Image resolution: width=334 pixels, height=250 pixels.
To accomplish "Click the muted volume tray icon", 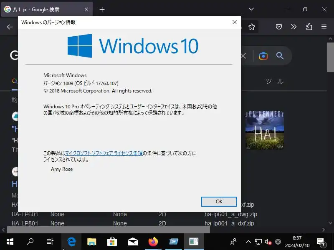I will point(268,242).
